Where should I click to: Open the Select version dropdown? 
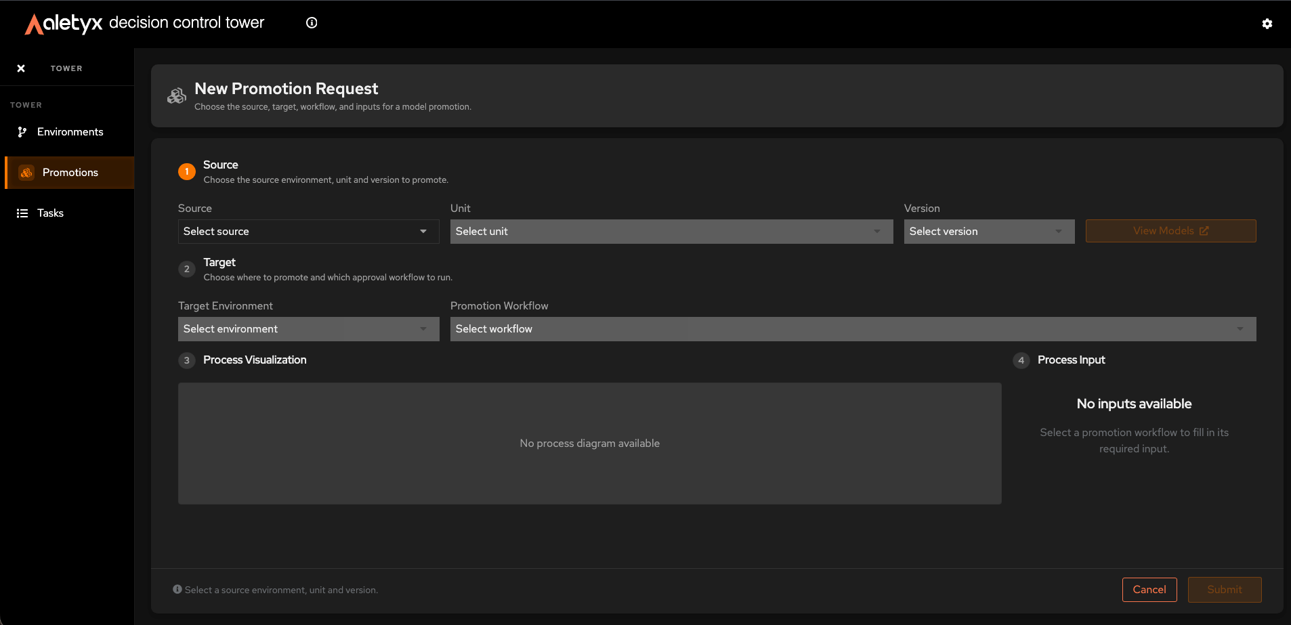[x=990, y=232]
